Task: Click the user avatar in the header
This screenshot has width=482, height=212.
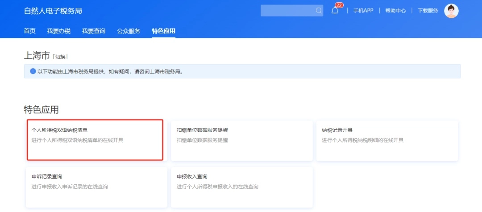Action: [451, 11]
